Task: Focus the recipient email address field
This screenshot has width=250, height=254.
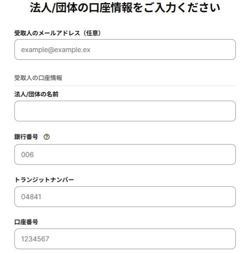Action: (125, 50)
